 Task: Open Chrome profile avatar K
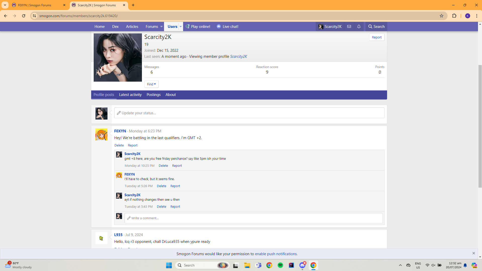pyautogui.click(x=467, y=16)
